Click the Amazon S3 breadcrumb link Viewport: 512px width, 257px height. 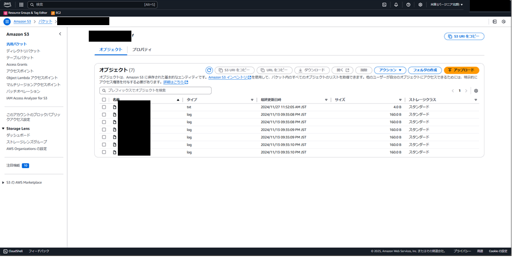point(23,22)
